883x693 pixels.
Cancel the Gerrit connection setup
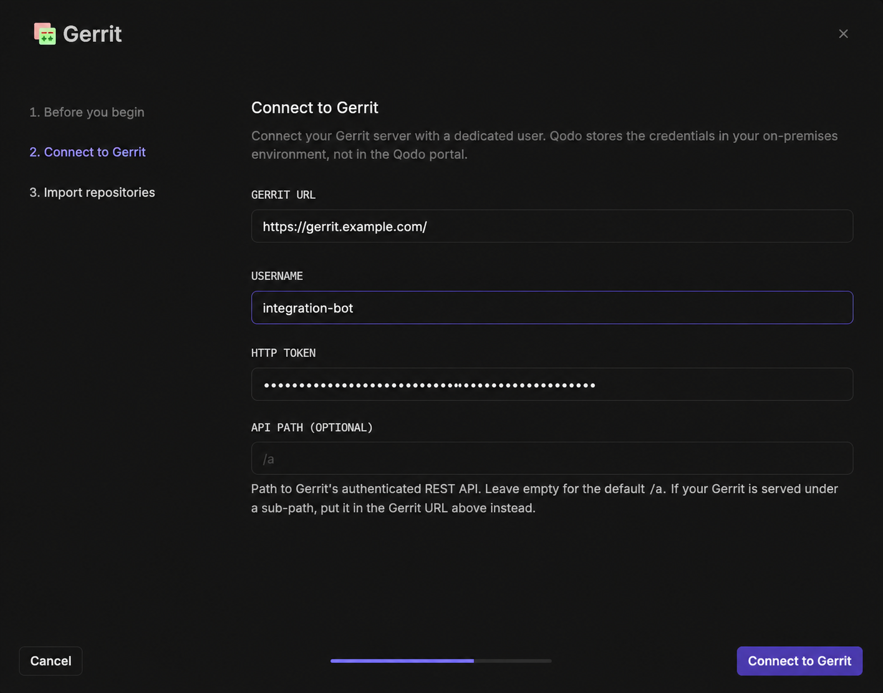(x=51, y=661)
